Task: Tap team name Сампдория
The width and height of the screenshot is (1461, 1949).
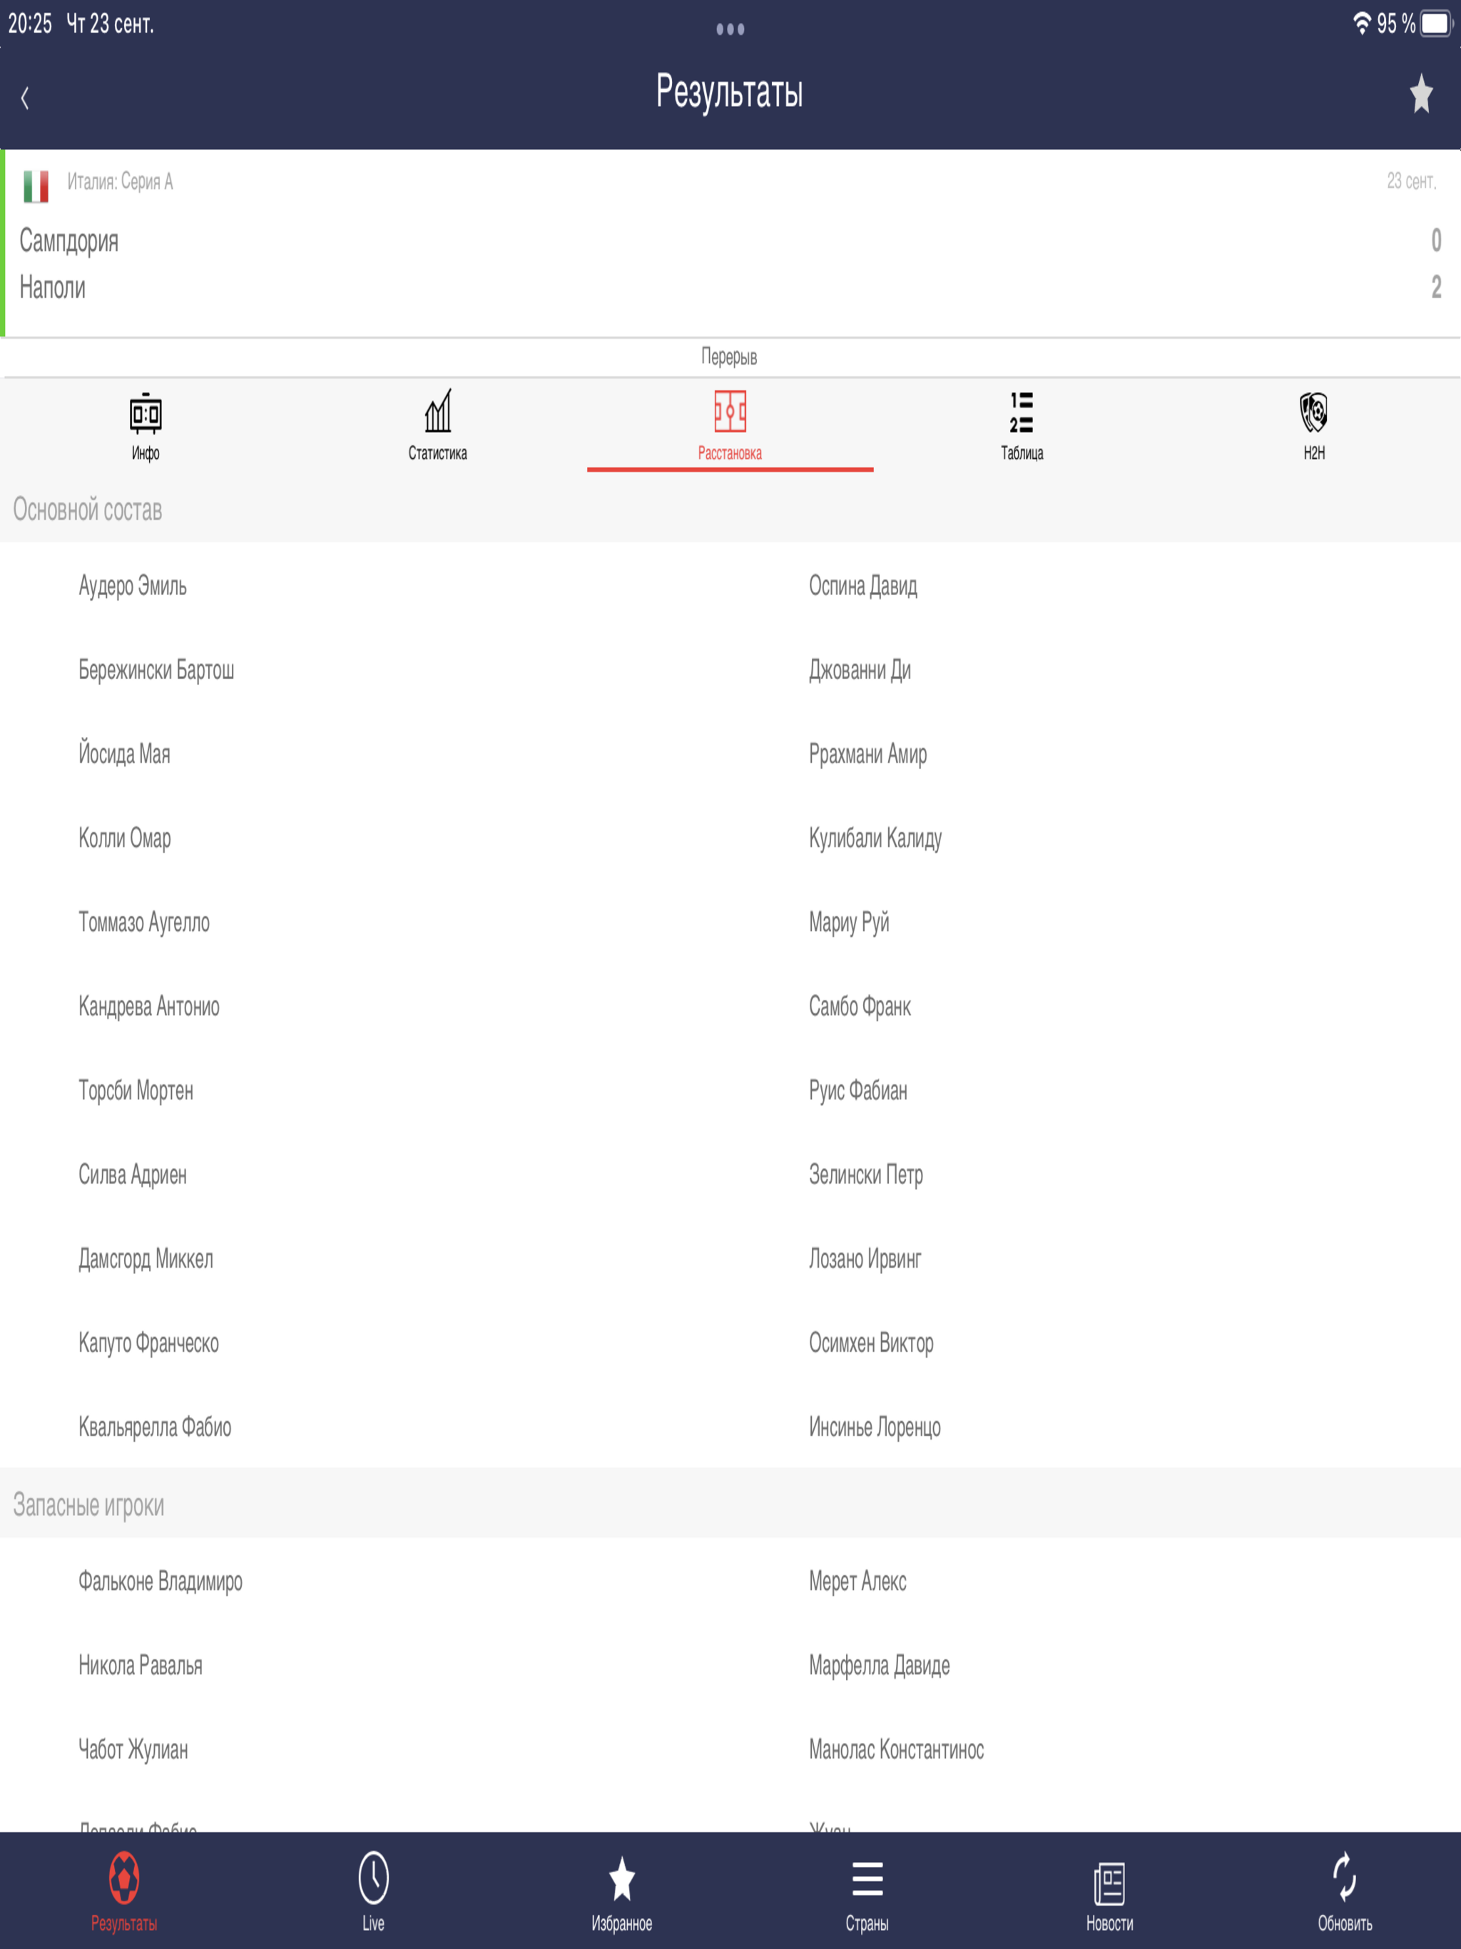Action: (x=68, y=240)
